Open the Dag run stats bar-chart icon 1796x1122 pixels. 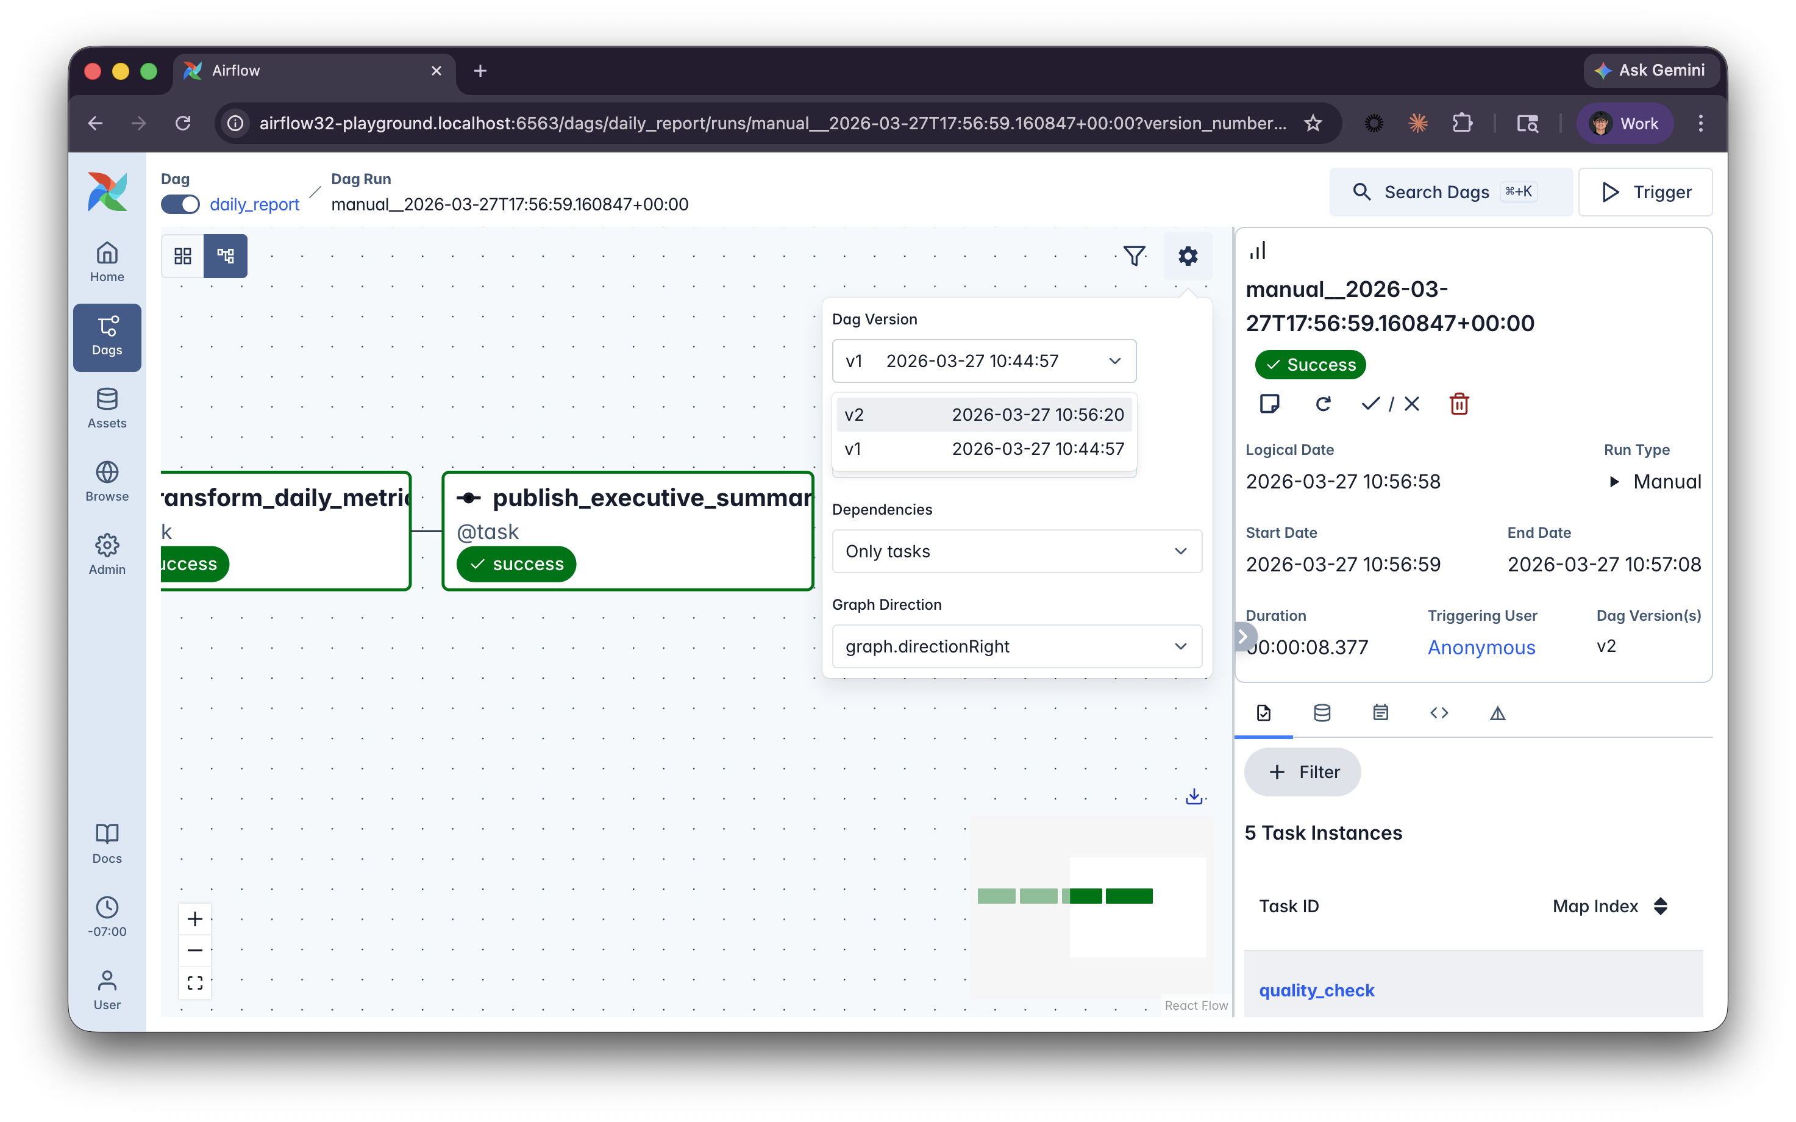pyautogui.click(x=1258, y=250)
